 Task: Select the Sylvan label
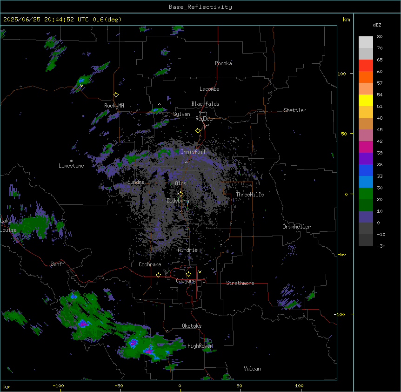tap(181, 114)
